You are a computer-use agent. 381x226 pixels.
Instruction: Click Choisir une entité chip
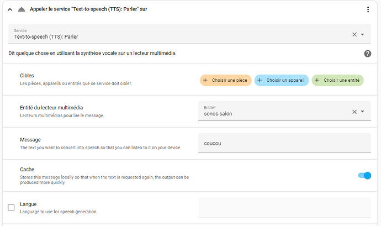[337, 80]
